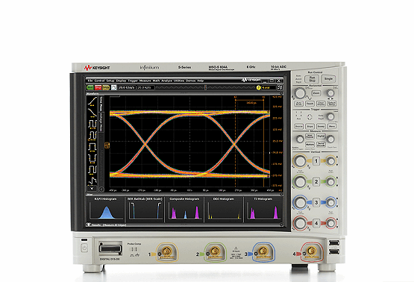Click the red Stop button in toolbar
Image resolution: width=414 pixels, height=282 pixels.
tap(98, 88)
